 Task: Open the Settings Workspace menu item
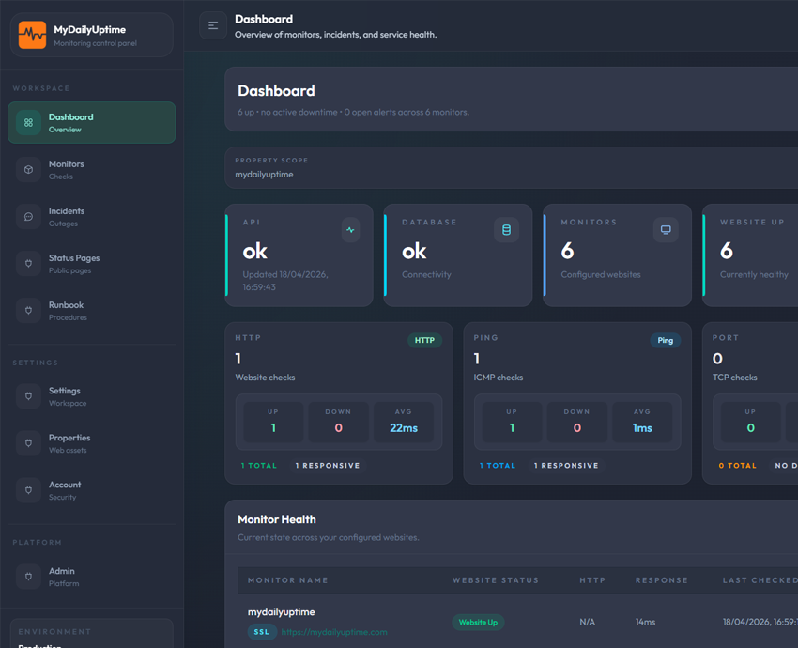[x=92, y=396]
